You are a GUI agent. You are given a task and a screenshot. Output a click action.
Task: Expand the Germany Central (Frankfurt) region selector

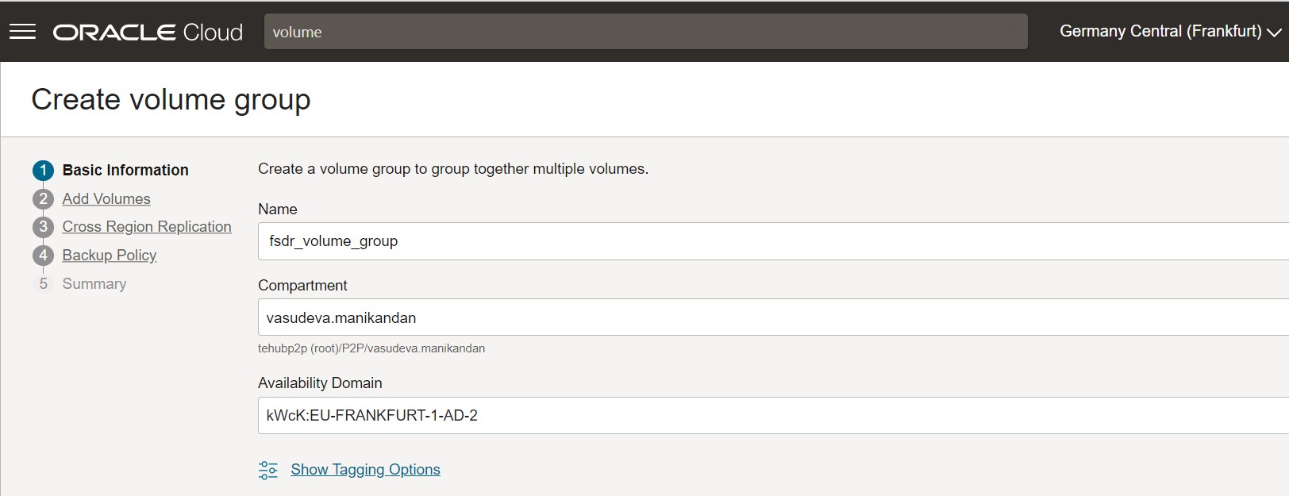(1160, 32)
